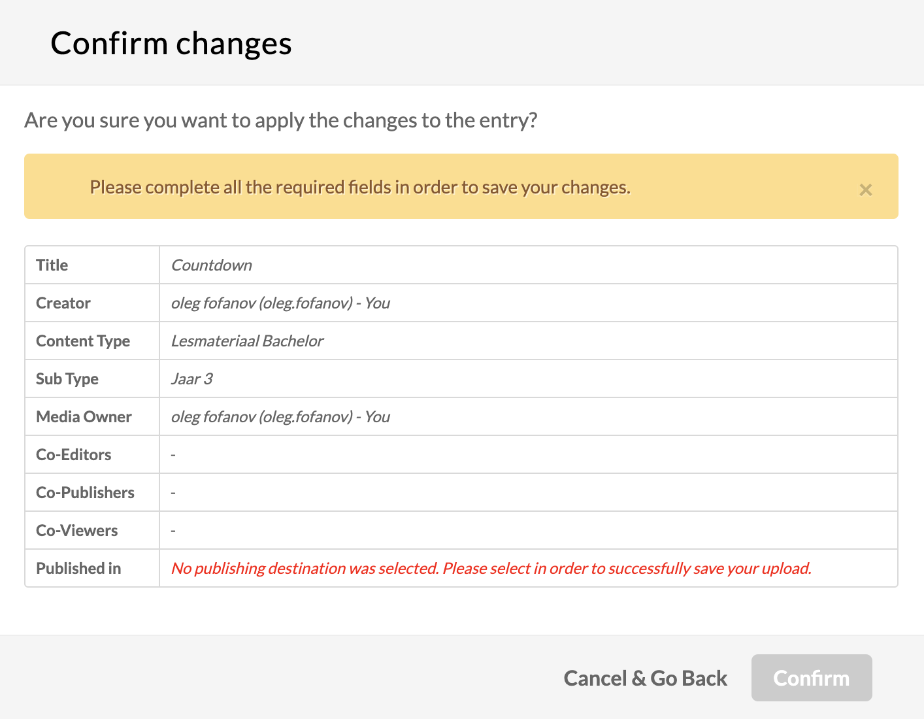Screen dimensions: 924x719
Task: Click the red no publishing destination error
Action: coord(491,568)
